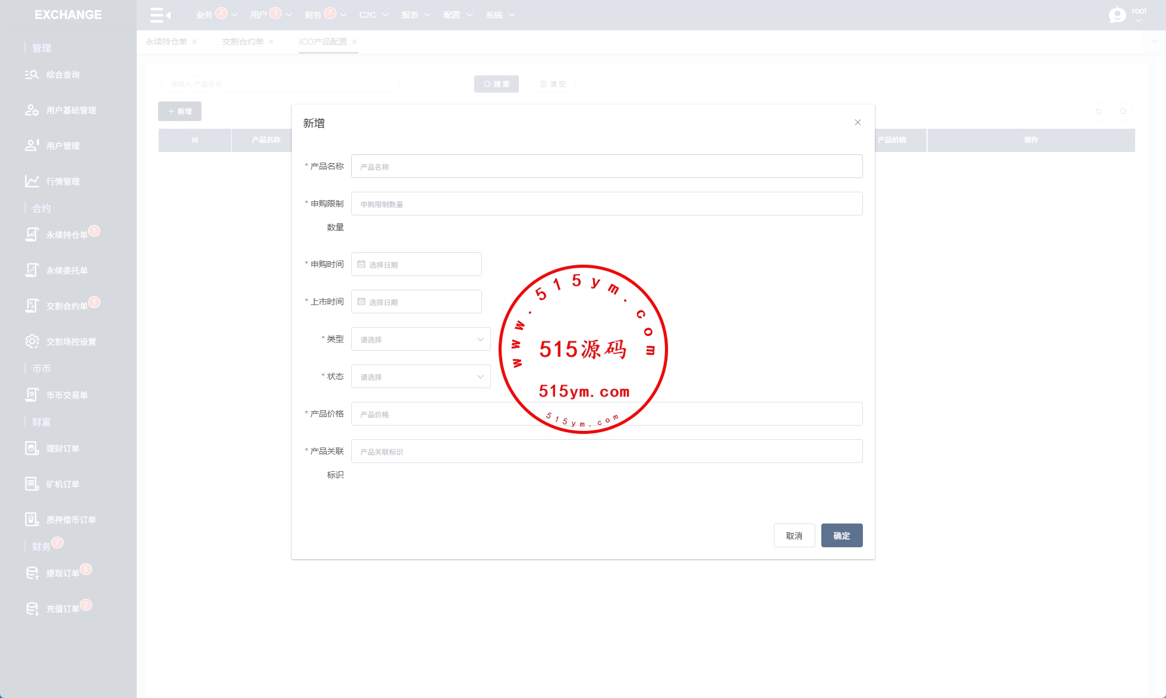This screenshot has width=1166, height=698.
Task: Click the 行情管理 chart icon
Action: pyautogui.click(x=31, y=181)
